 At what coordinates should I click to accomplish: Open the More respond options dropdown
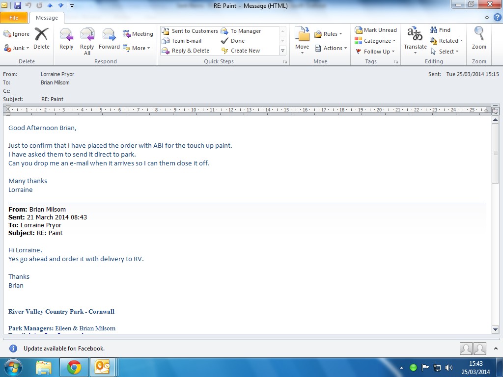click(x=137, y=48)
